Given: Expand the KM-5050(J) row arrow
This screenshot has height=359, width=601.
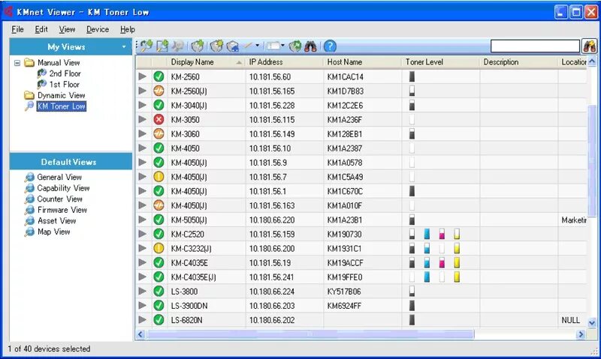Looking at the screenshot, I should (143, 220).
